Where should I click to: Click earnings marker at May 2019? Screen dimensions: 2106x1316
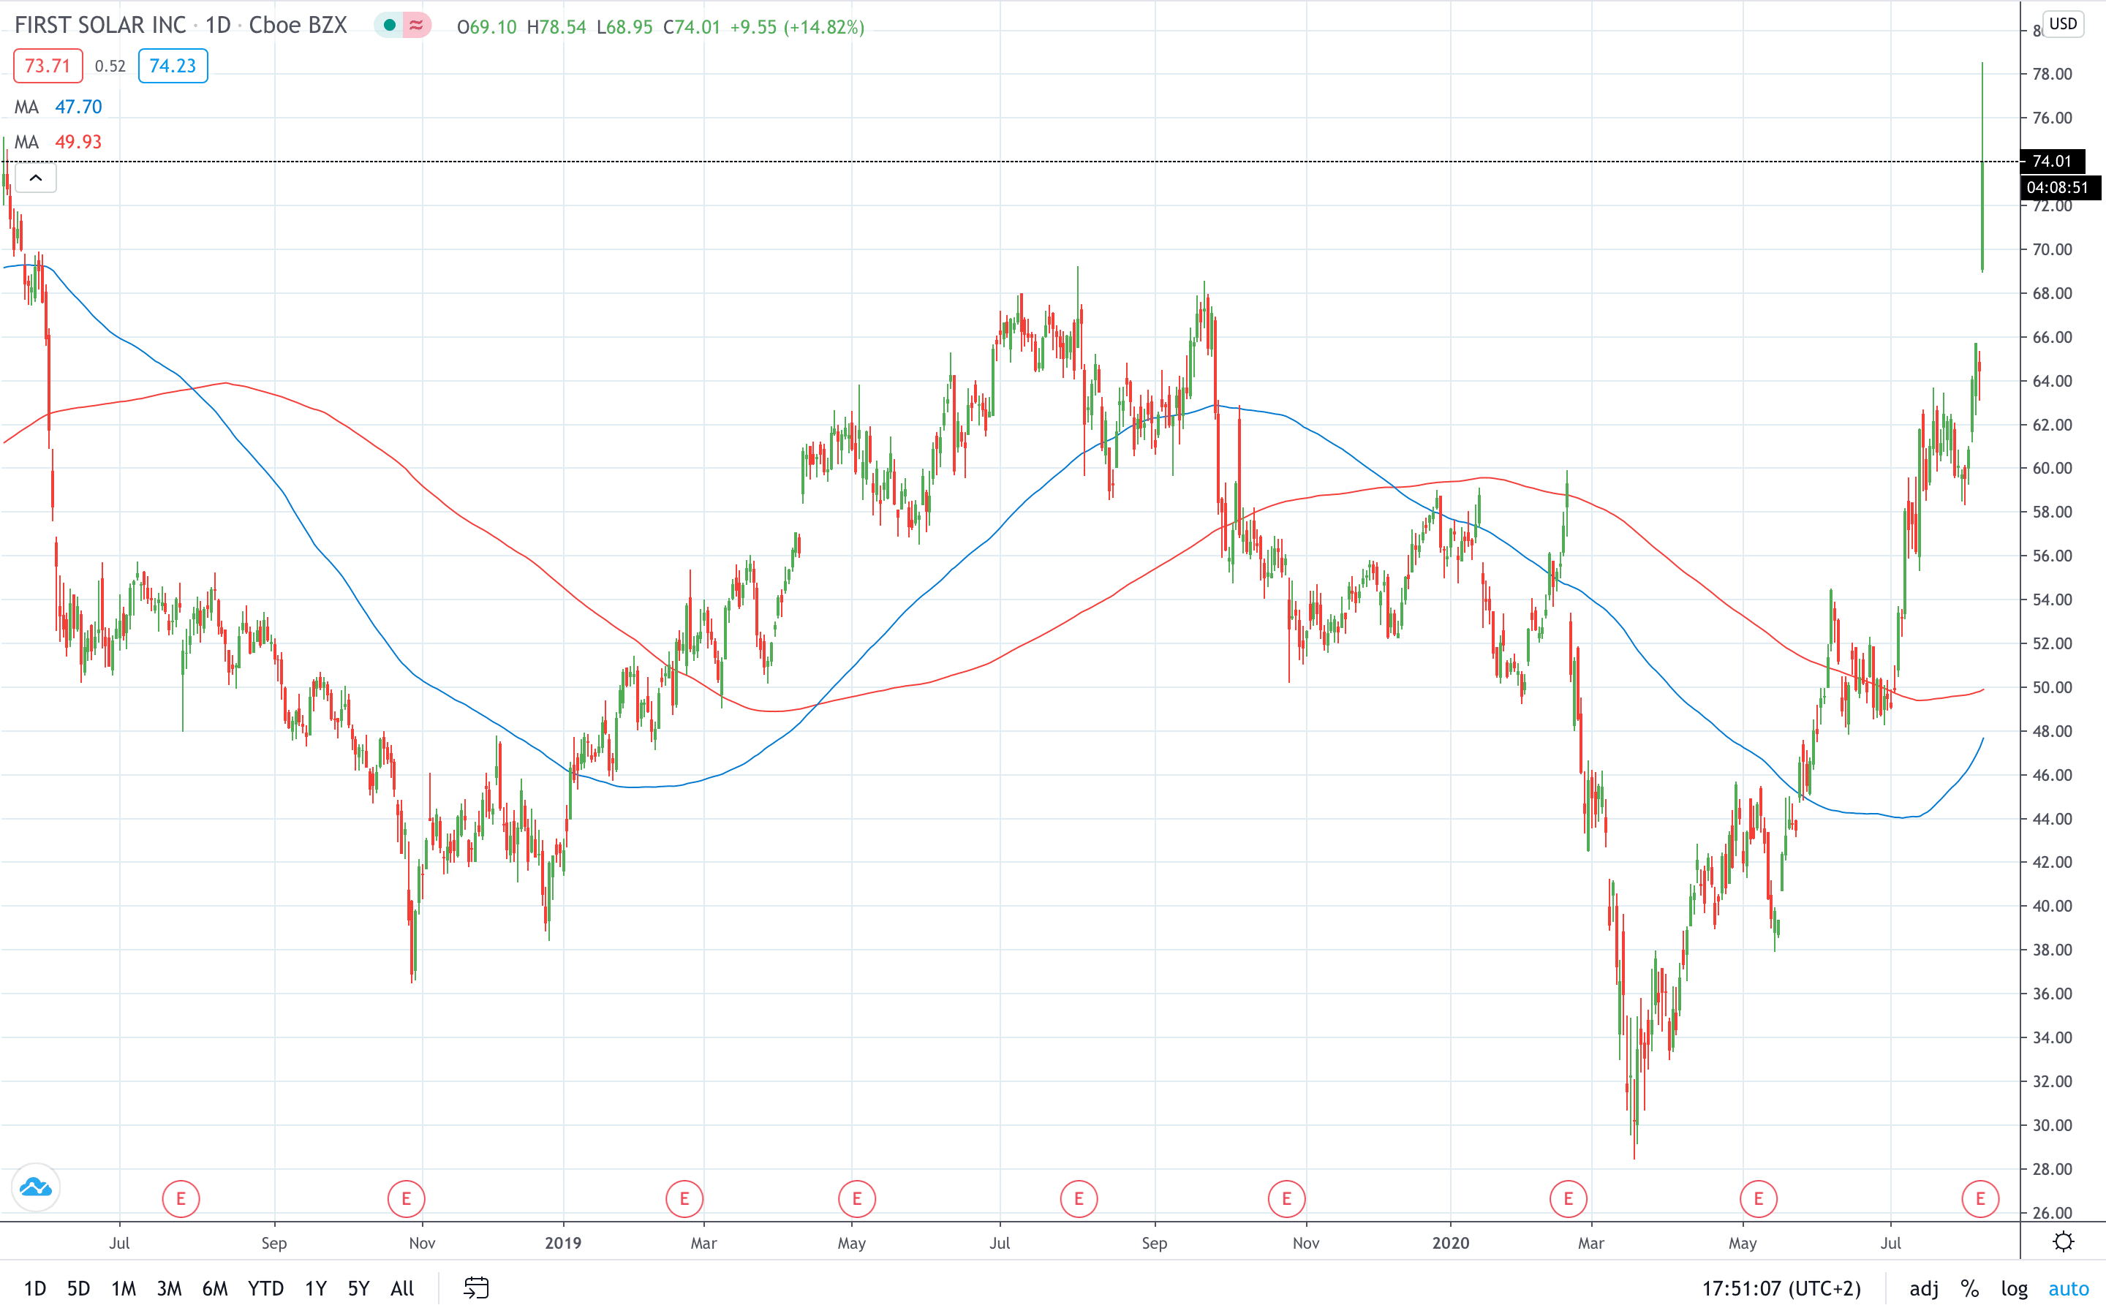[x=857, y=1198]
